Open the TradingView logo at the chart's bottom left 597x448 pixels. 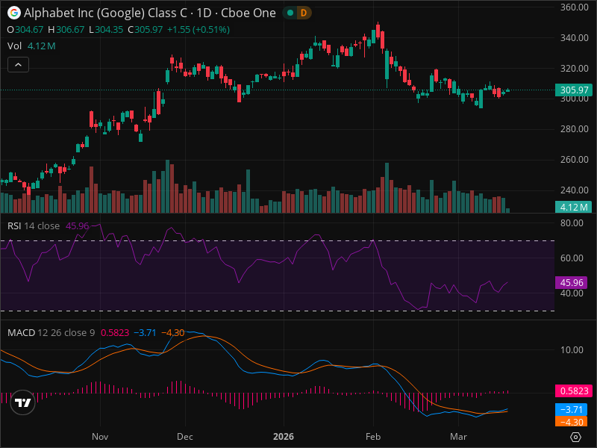pos(23,402)
